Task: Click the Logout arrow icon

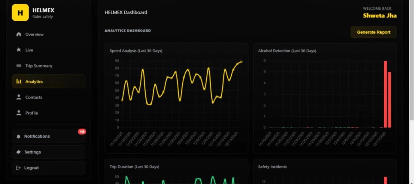Action: point(18,168)
